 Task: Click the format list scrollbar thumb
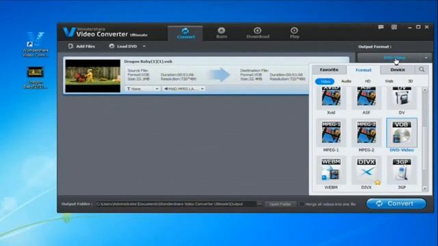tap(425, 148)
